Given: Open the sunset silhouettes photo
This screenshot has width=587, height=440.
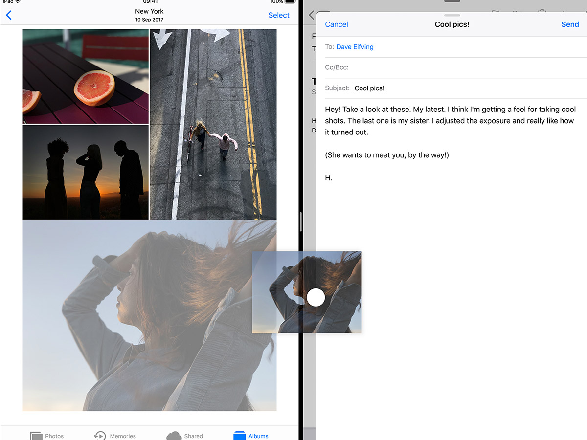Looking at the screenshot, I should click(86, 173).
